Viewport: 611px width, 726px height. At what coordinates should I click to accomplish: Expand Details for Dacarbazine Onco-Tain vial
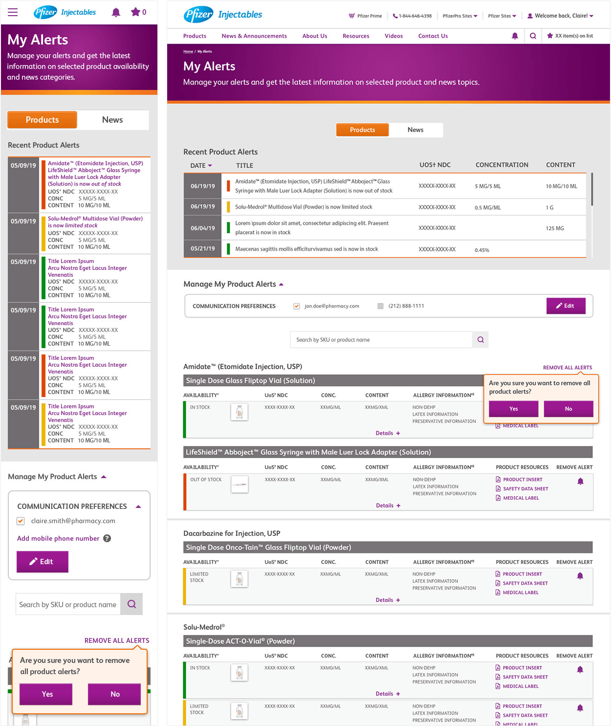[x=388, y=600]
